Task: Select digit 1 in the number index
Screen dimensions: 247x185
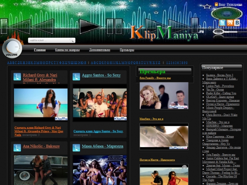Action: pyautogui.click(x=167, y=62)
